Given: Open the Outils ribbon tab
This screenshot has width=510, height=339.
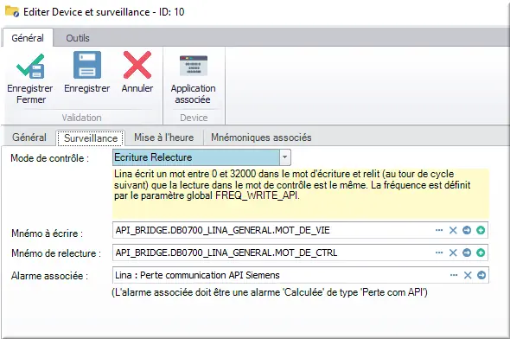Looking at the screenshot, I should 78,38.
